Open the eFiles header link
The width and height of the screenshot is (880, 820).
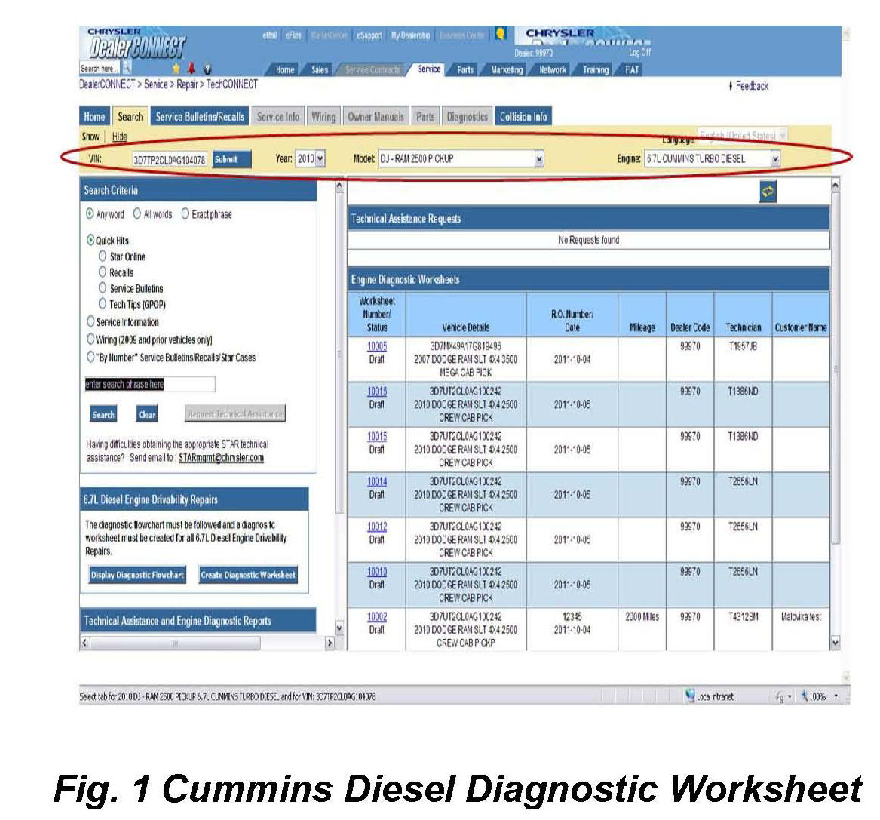click(x=293, y=35)
